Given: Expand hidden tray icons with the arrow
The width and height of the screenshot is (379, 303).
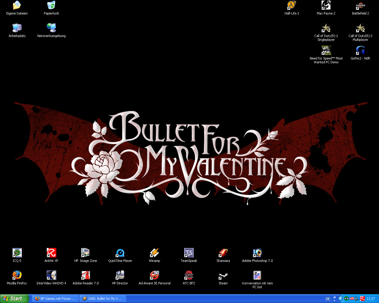Looking at the screenshot, I should pyautogui.click(x=341, y=299).
